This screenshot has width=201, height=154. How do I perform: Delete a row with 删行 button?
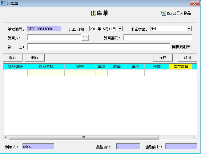click(34, 58)
